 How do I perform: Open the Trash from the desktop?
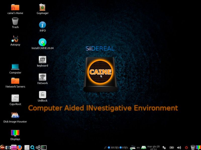click(x=15, y=22)
